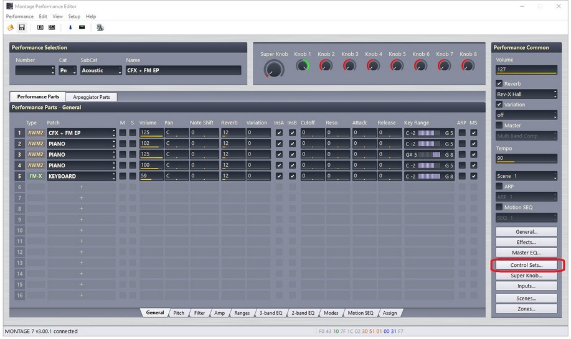Click the open file toolbar icon

click(10, 27)
